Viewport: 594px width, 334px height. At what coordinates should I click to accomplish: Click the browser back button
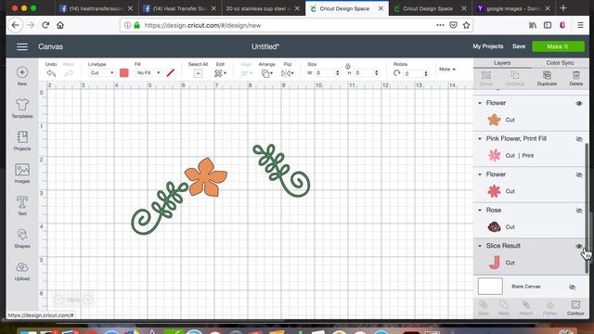15,25
